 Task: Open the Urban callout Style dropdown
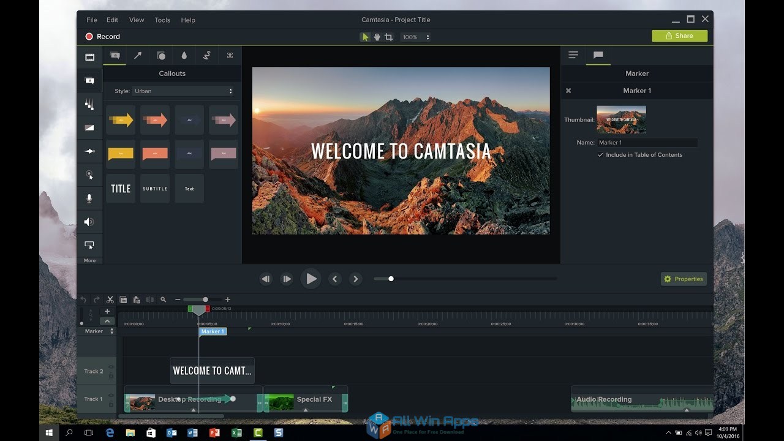183,91
